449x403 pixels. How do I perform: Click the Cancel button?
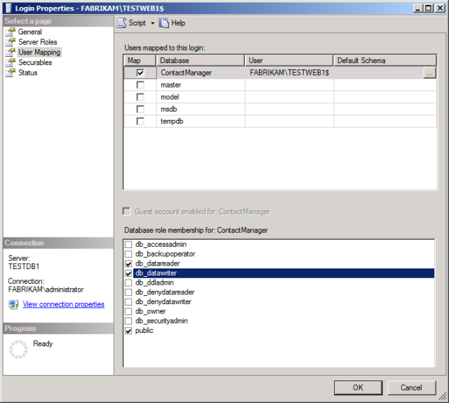point(411,388)
